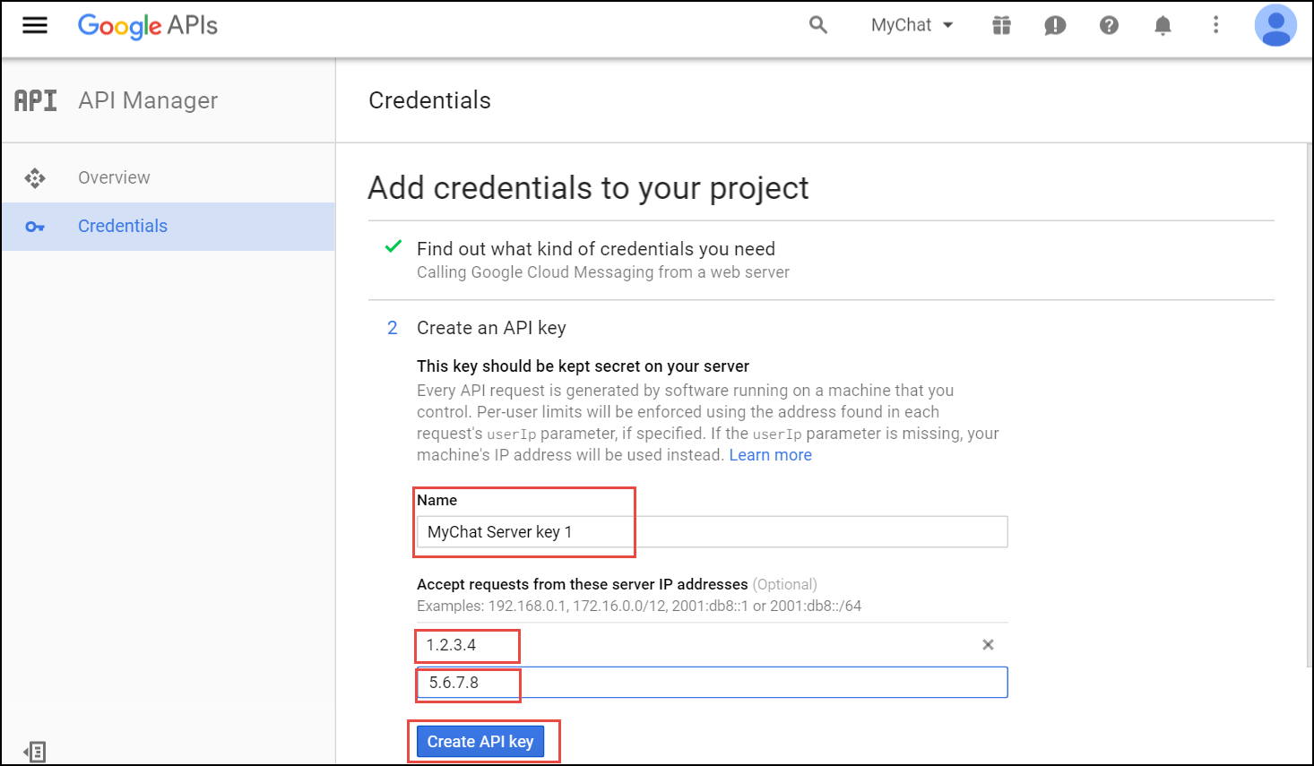Open help using the question mark icon

[x=1109, y=25]
